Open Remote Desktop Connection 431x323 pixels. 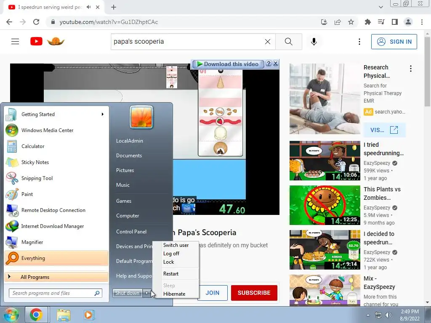(56, 210)
